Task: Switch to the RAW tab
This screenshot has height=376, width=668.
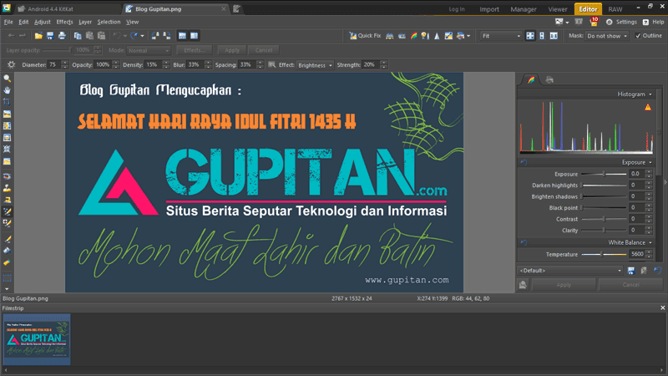Action: pyautogui.click(x=615, y=9)
